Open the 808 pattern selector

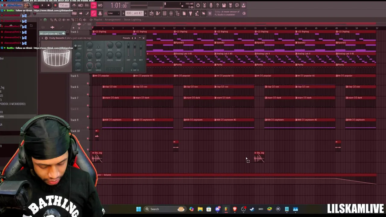(134, 13)
